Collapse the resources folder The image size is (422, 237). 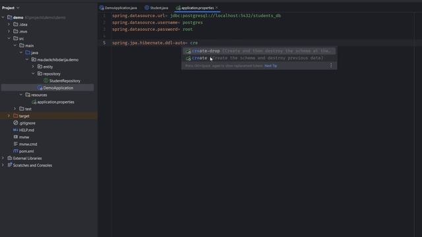[21, 95]
